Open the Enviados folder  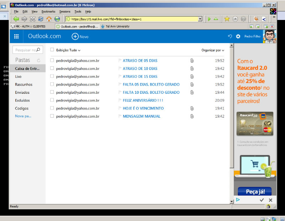22,92
